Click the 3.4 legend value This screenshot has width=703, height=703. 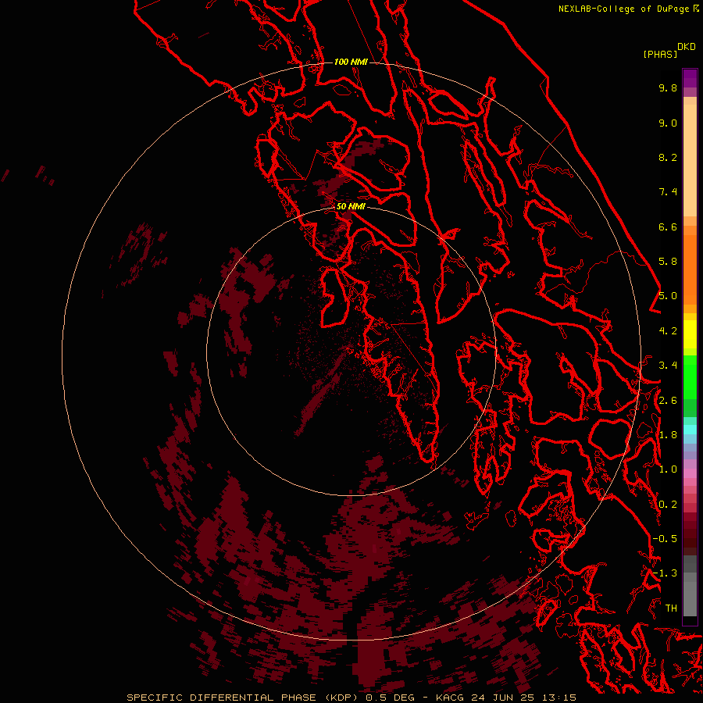point(668,366)
